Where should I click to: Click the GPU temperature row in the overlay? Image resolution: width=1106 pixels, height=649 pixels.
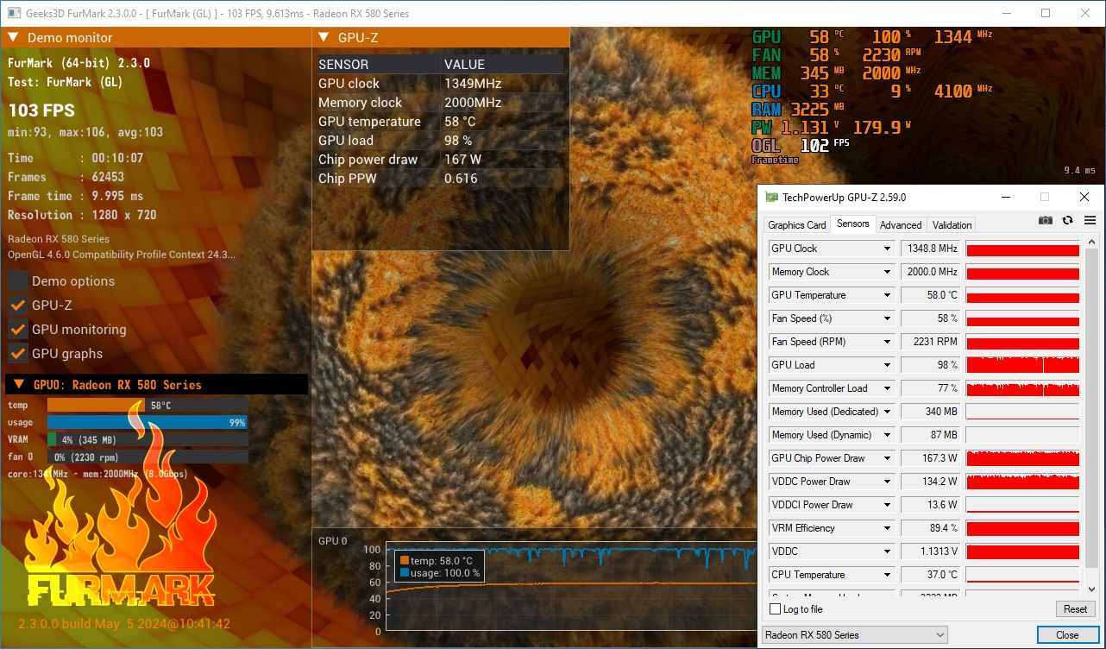tap(440, 122)
